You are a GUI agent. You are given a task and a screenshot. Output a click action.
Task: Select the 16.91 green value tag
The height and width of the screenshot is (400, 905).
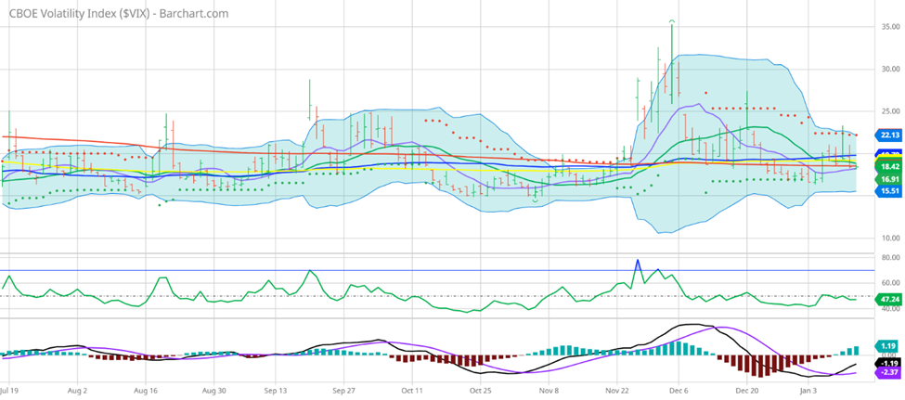coord(887,179)
